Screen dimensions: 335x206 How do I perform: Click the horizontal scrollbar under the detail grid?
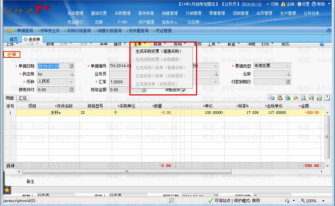127,171
